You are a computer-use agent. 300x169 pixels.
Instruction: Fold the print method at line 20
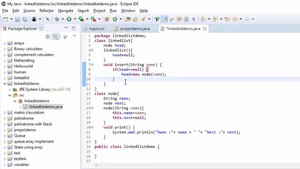pos(92,127)
